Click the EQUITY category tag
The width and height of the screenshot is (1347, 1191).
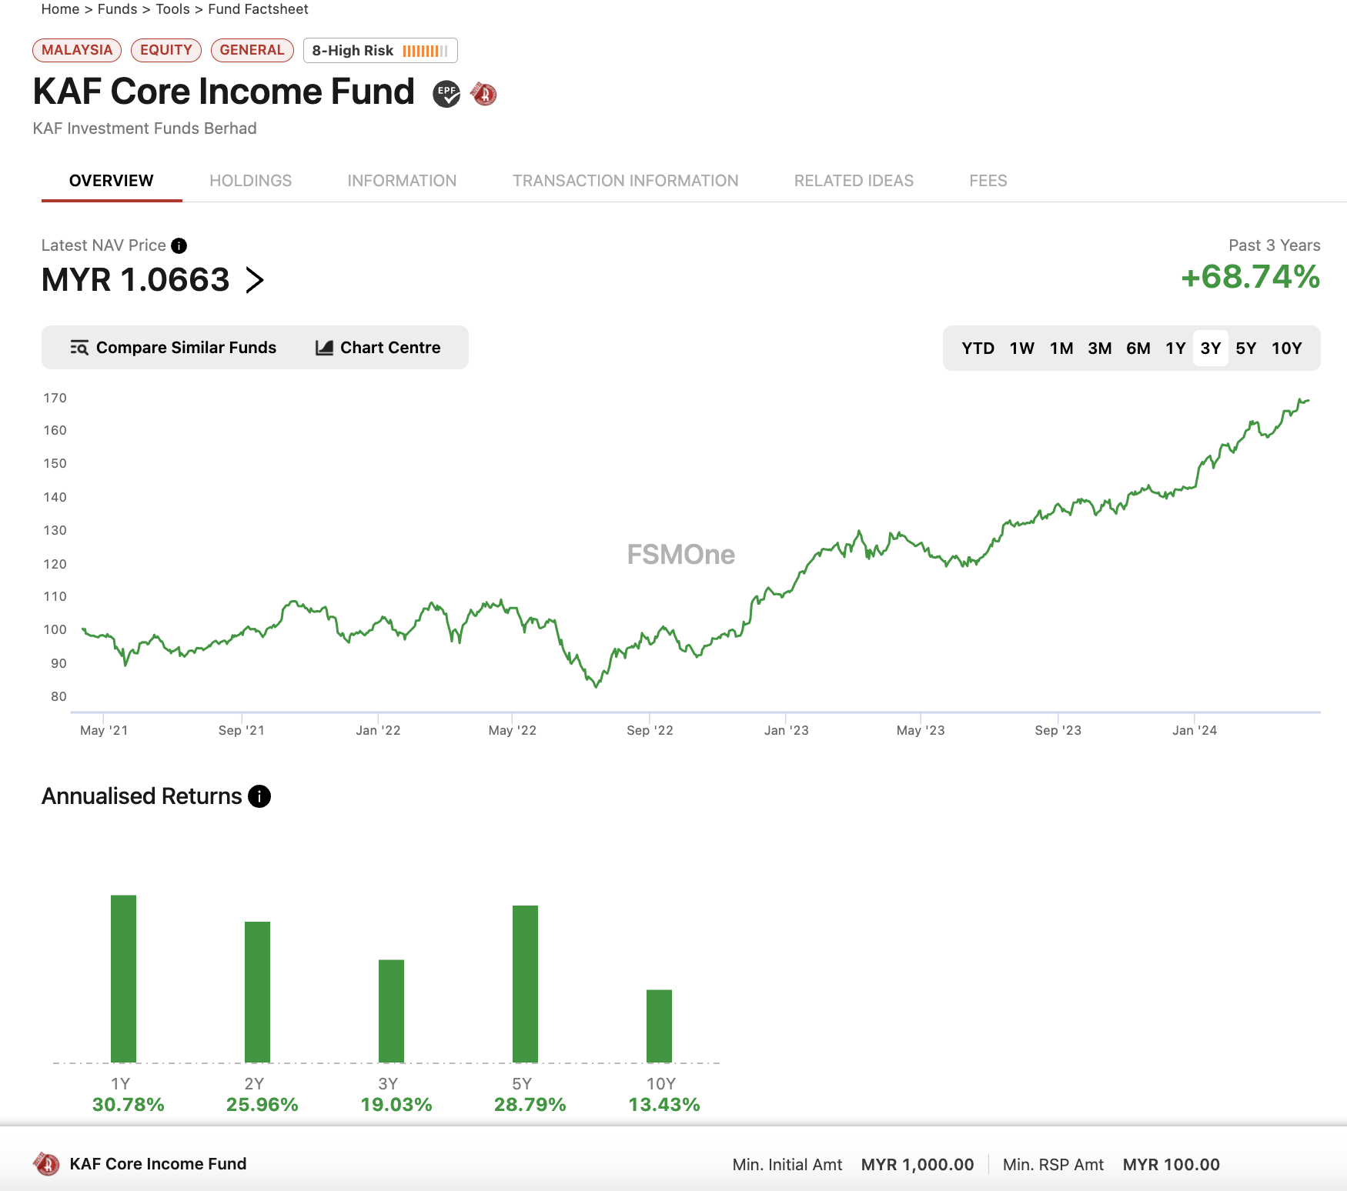(166, 50)
